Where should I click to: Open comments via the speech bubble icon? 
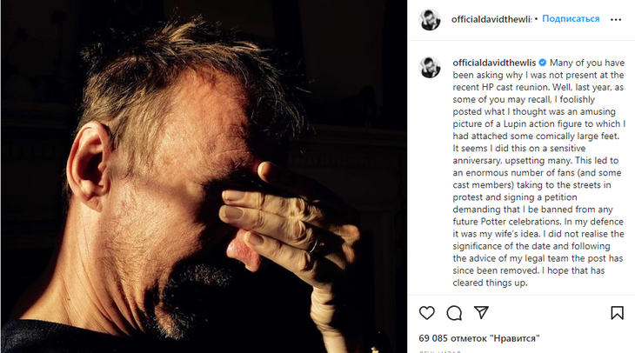[x=454, y=313]
